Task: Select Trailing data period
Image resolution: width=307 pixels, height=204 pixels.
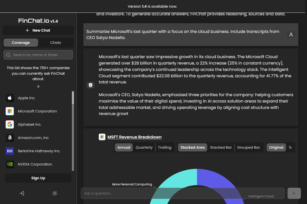Action: [165, 147]
